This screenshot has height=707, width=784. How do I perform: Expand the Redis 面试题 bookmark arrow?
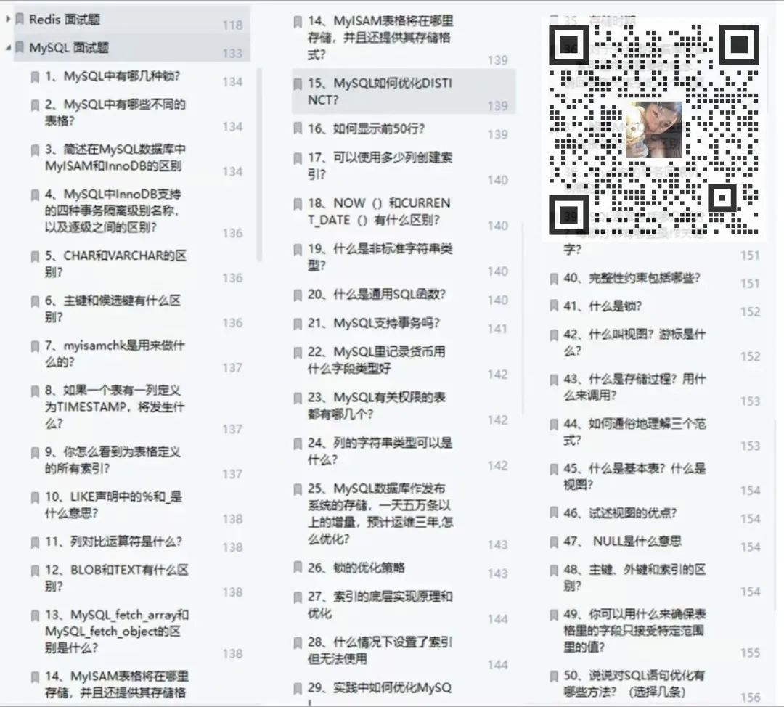coord(7,19)
